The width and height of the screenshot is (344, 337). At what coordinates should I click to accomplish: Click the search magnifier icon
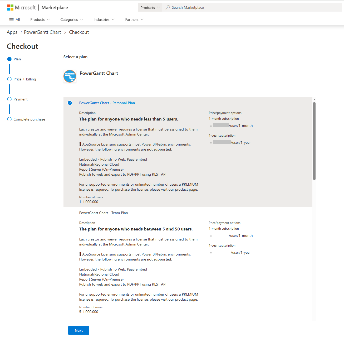[168, 7]
